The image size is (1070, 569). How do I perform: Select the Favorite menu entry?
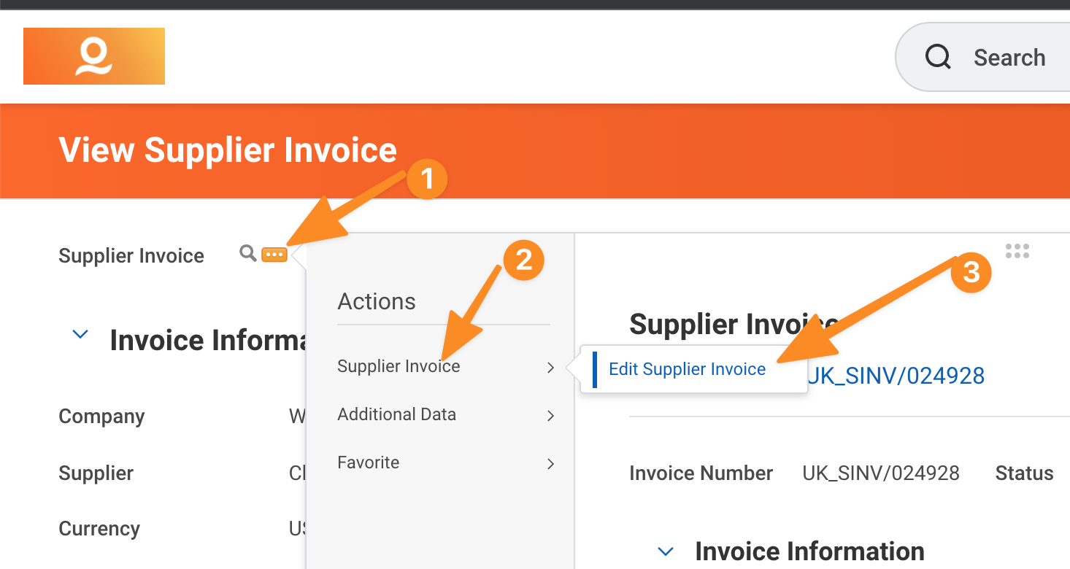coord(368,462)
